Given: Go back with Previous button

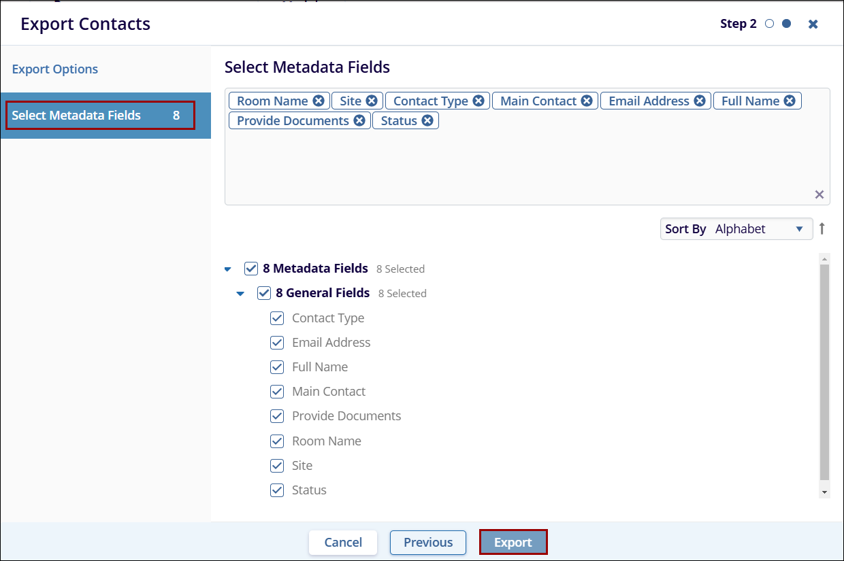Looking at the screenshot, I should 428,542.
